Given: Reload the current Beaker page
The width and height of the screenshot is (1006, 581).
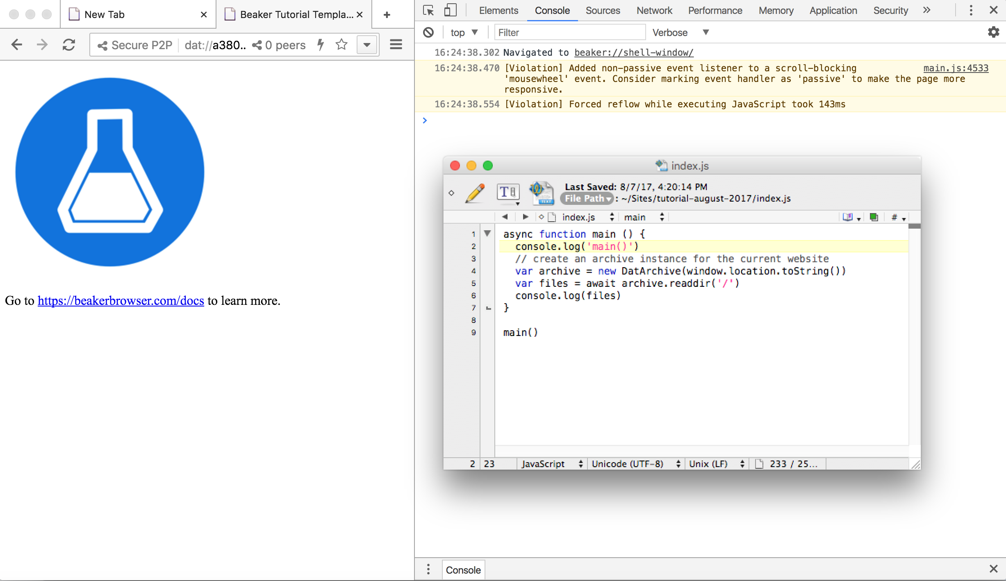Looking at the screenshot, I should (68, 45).
